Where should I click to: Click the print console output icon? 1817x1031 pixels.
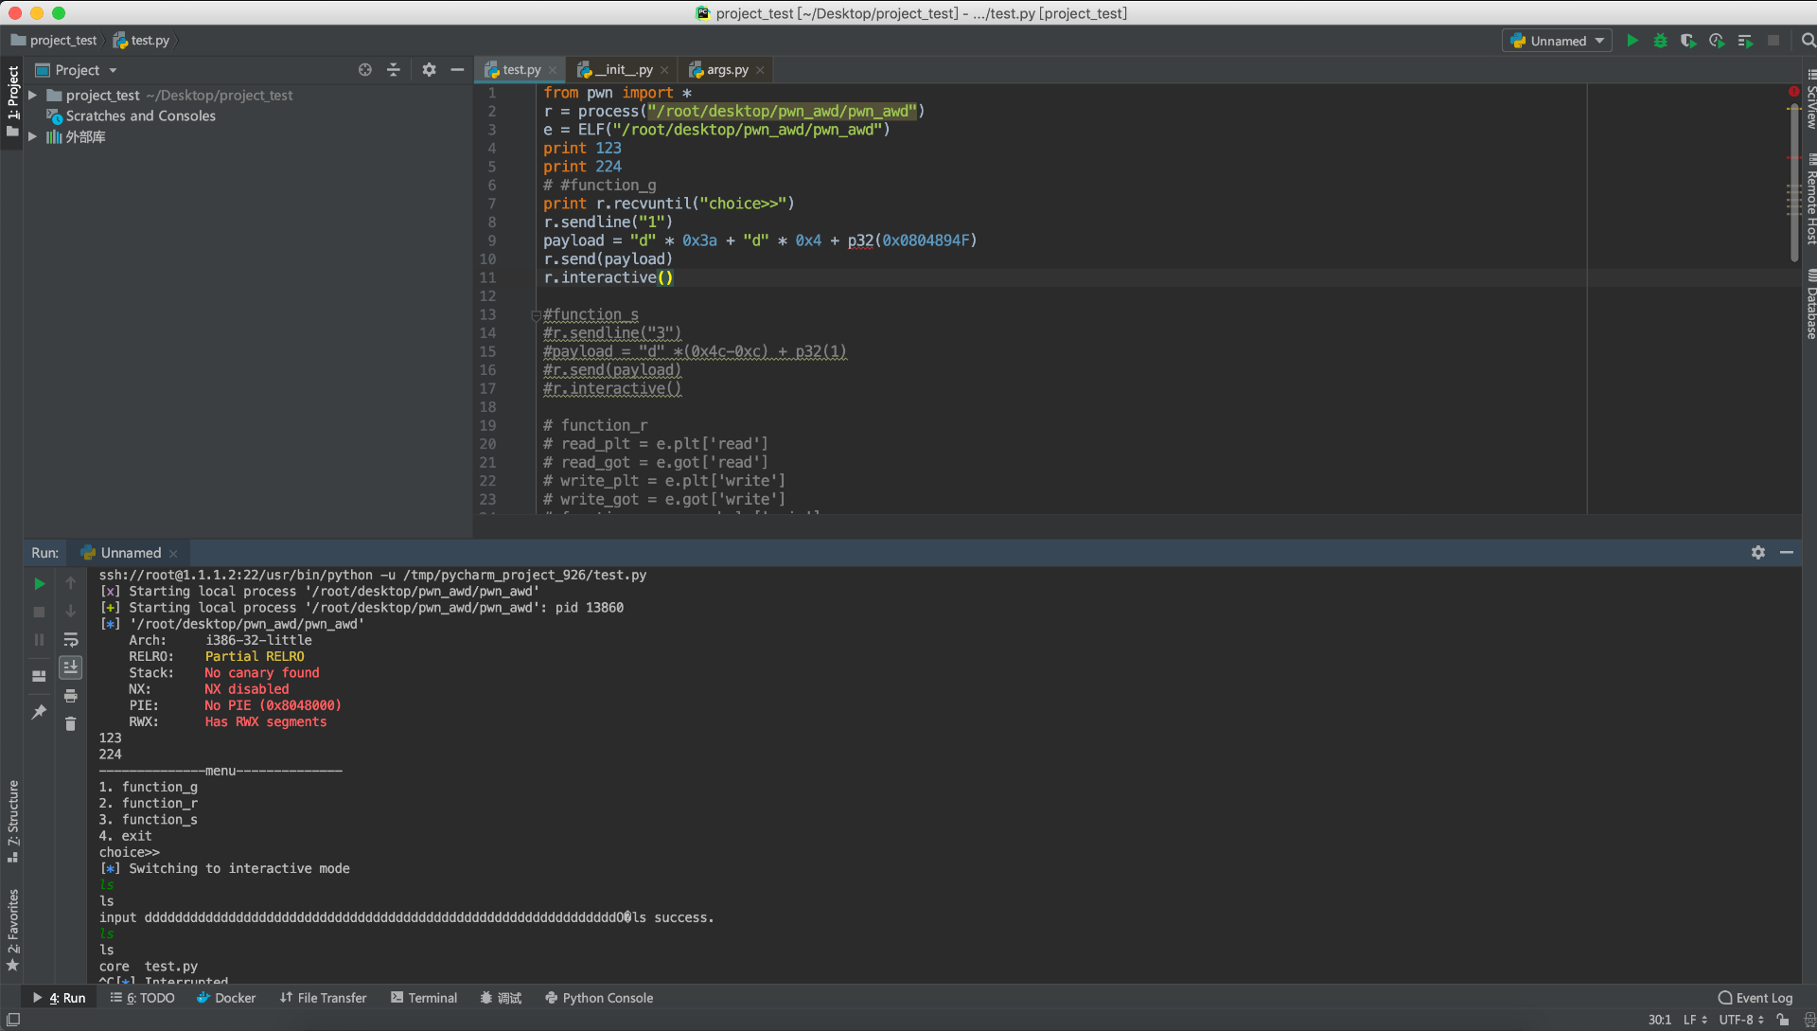click(x=70, y=696)
